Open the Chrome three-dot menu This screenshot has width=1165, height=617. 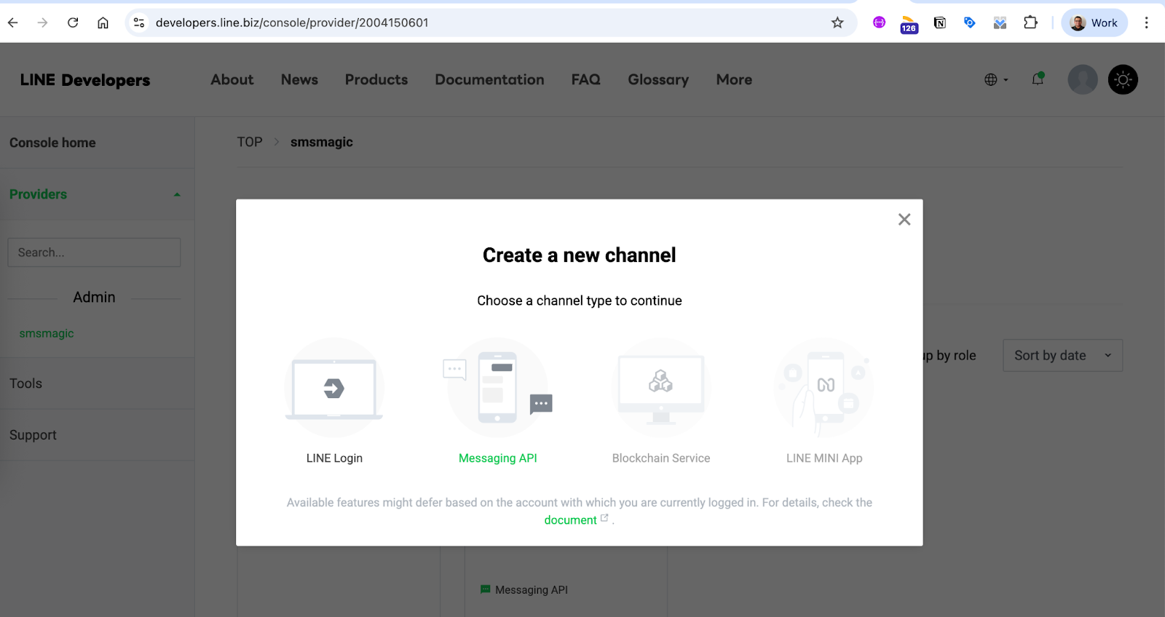pyautogui.click(x=1146, y=23)
